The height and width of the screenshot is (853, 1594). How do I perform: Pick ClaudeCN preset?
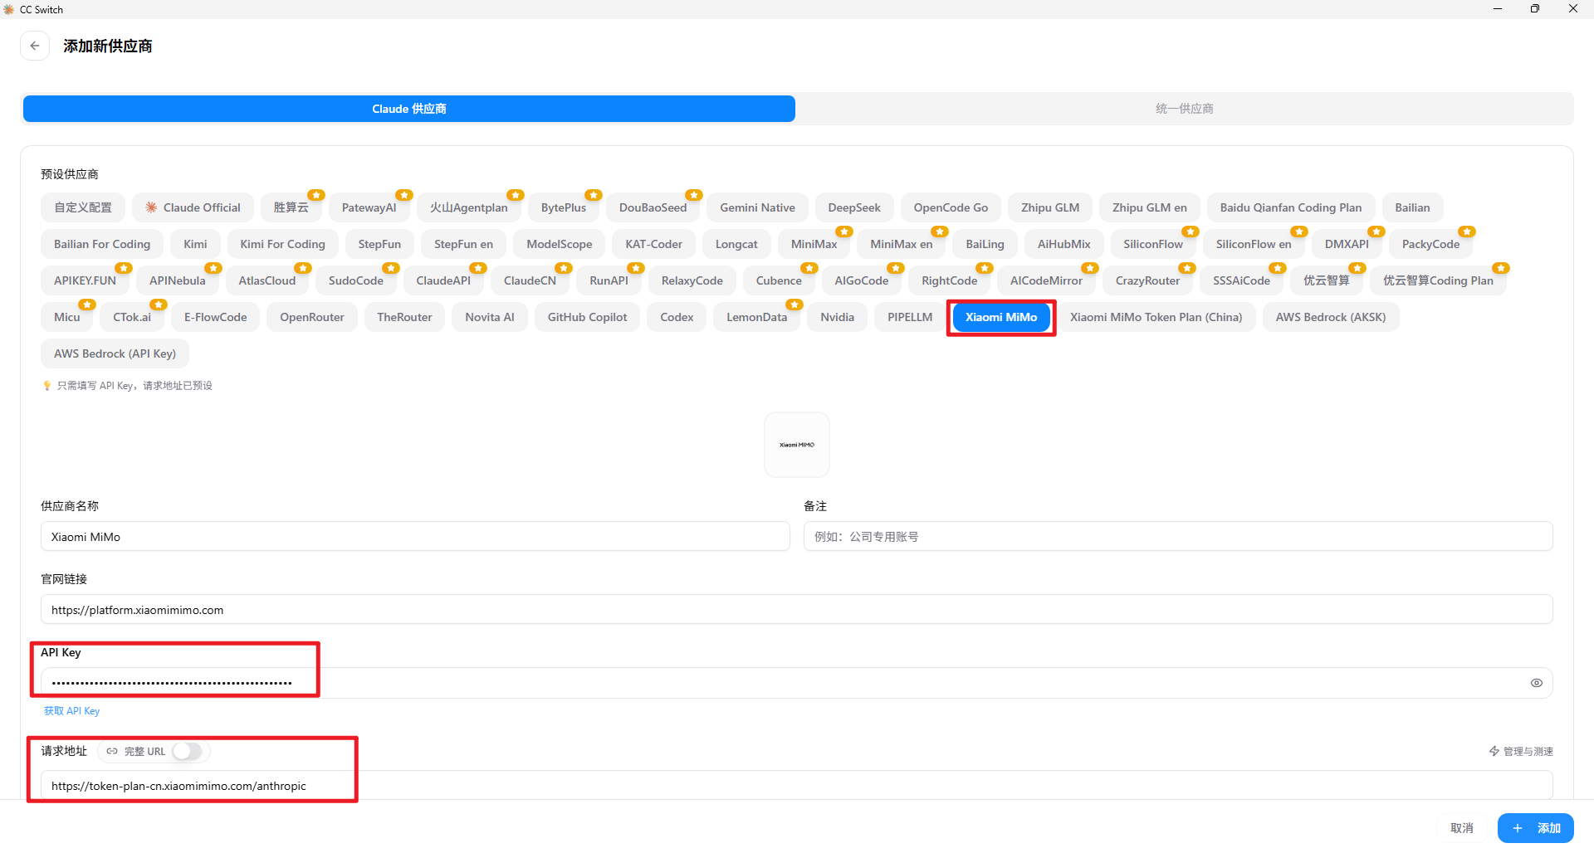coord(530,280)
